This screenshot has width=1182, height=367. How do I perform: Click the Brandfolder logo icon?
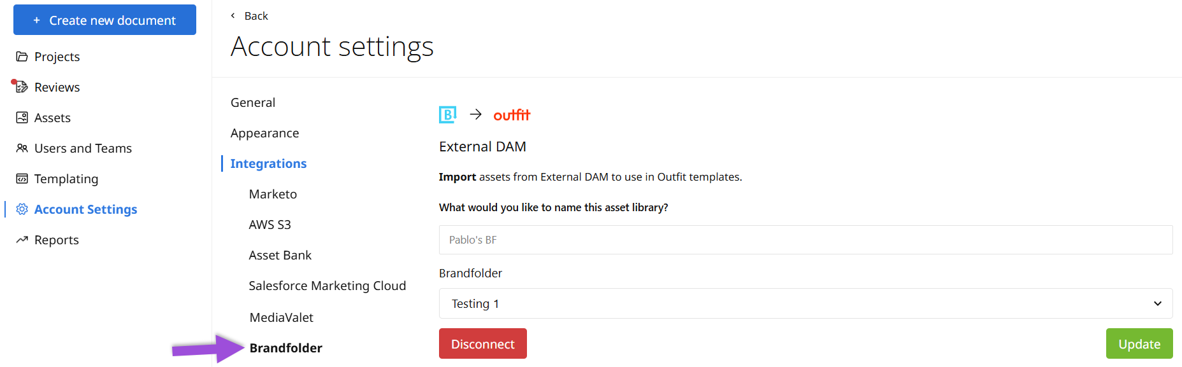click(447, 114)
